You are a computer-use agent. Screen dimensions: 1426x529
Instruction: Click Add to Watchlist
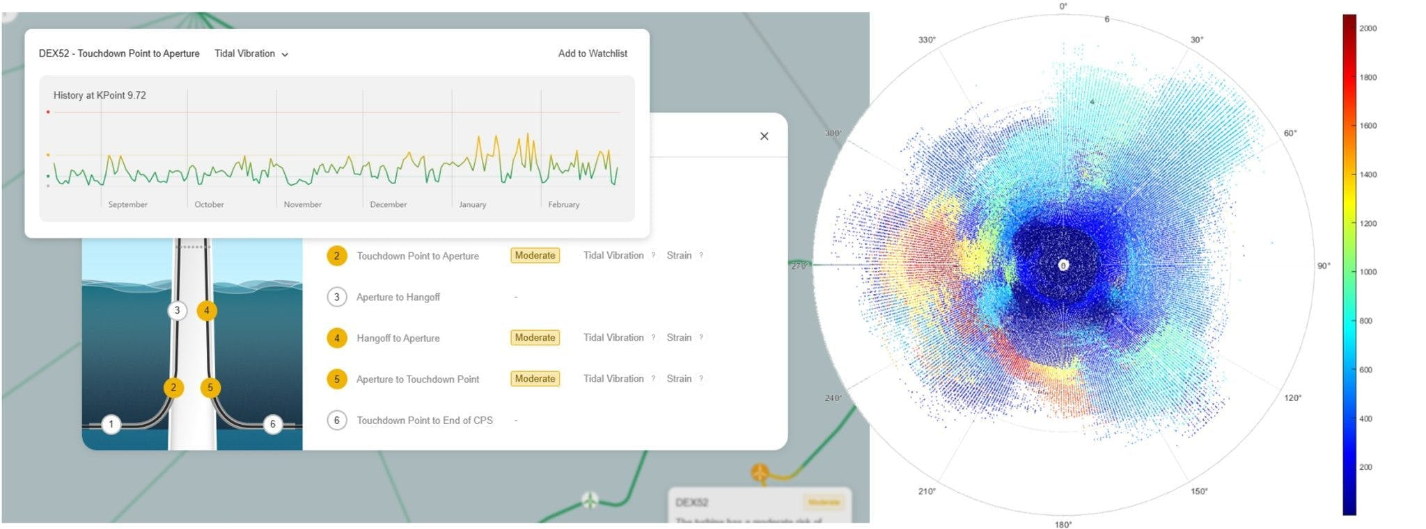[x=592, y=54]
